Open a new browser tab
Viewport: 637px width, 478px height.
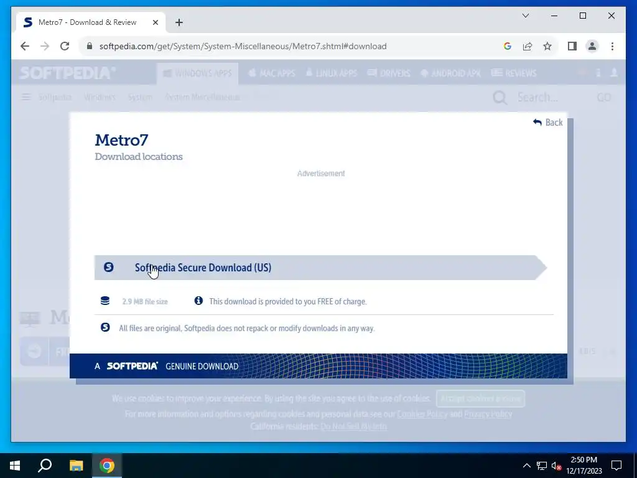(x=179, y=22)
